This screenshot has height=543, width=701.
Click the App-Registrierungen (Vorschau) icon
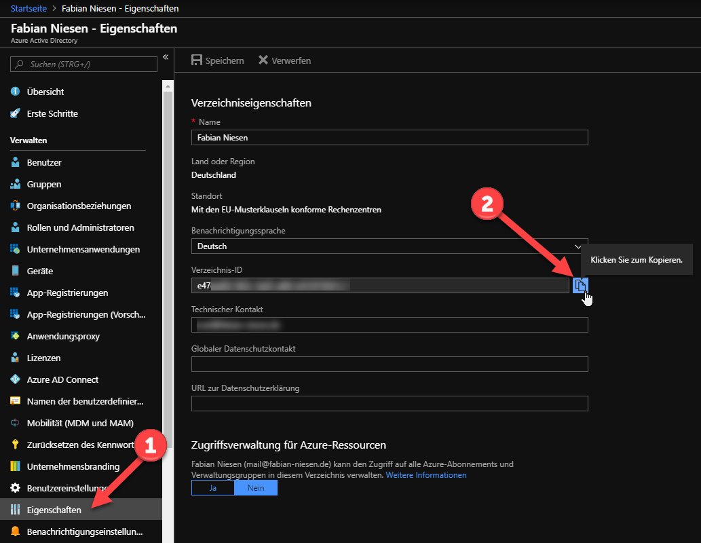pyautogui.click(x=15, y=314)
